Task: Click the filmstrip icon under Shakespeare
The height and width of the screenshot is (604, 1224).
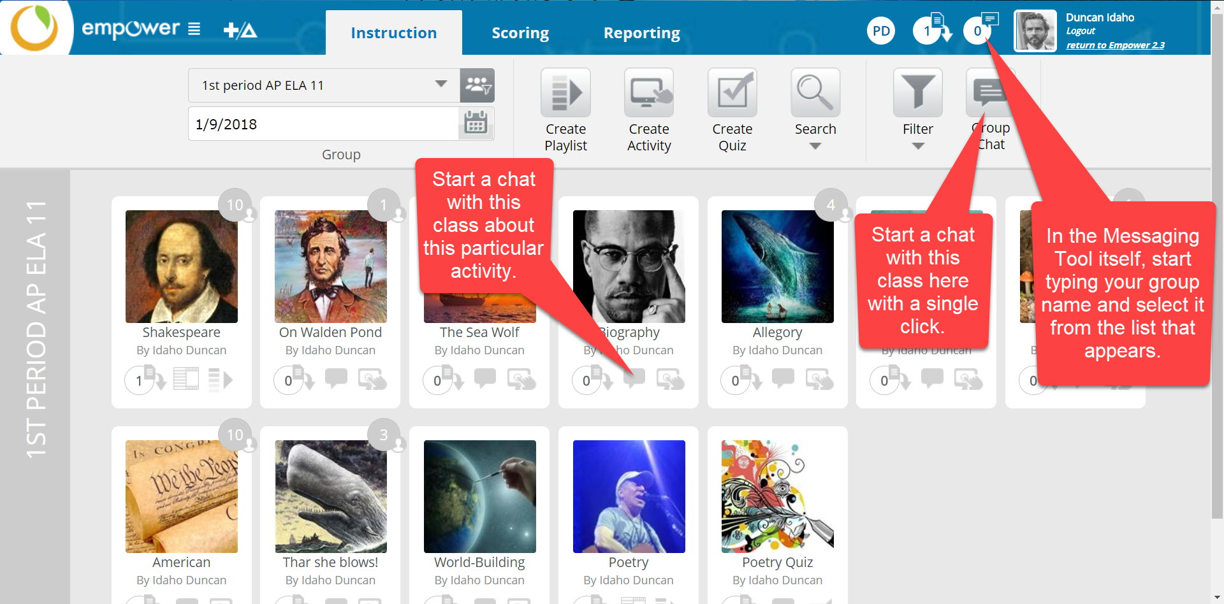Action: pos(186,379)
